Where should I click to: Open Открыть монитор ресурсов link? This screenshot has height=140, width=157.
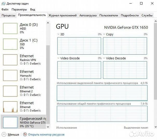46,135
